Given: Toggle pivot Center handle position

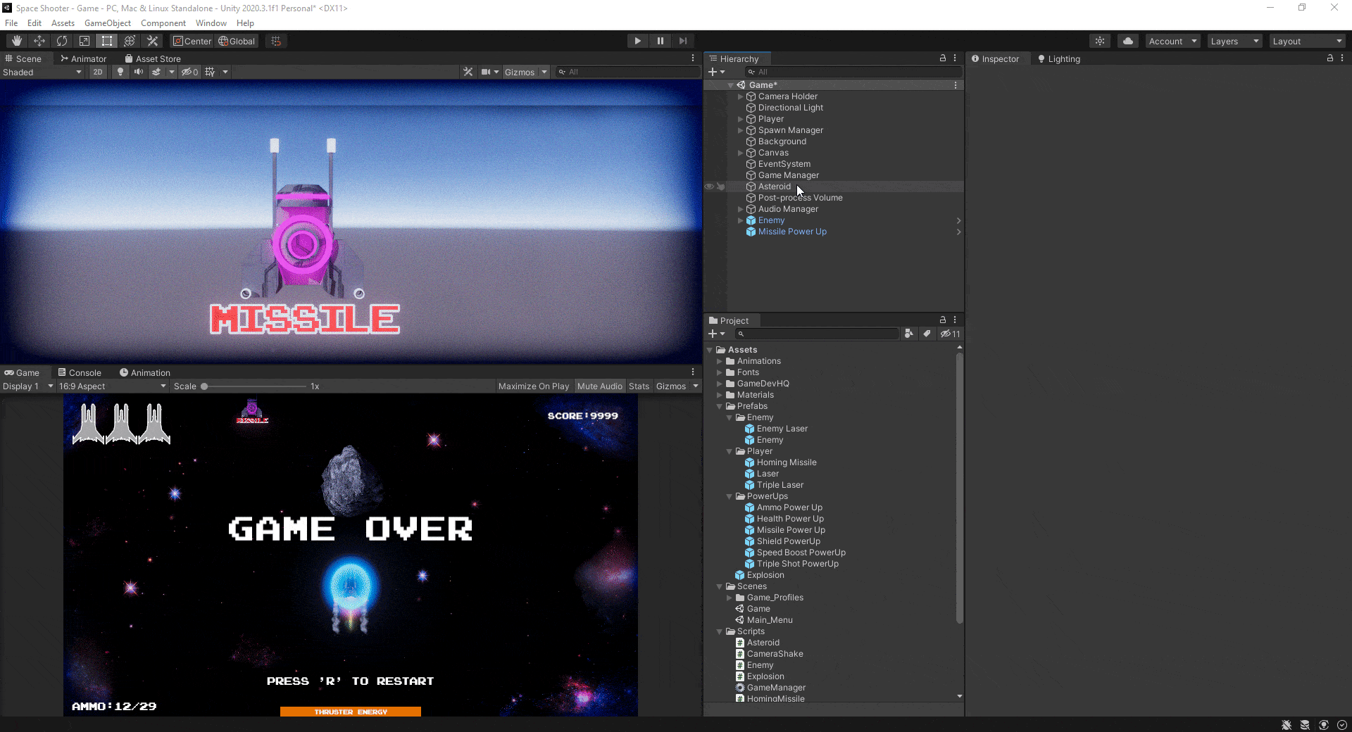Looking at the screenshot, I should [192, 41].
